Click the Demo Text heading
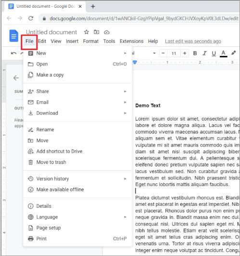Image resolution: width=240 pixels, height=256 pixels. tap(148, 106)
